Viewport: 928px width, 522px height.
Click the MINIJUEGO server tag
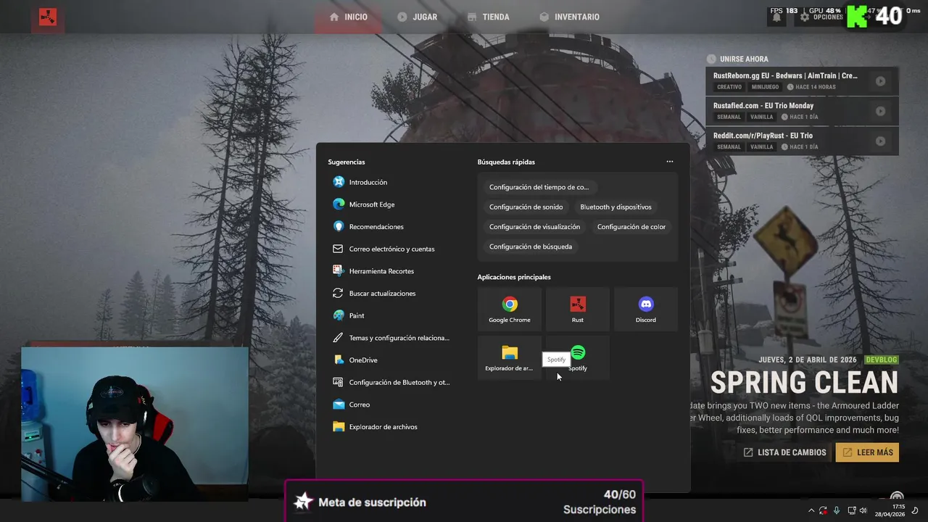(x=765, y=87)
